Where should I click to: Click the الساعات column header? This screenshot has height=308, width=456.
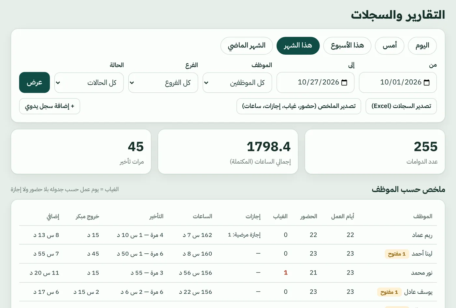[203, 216]
